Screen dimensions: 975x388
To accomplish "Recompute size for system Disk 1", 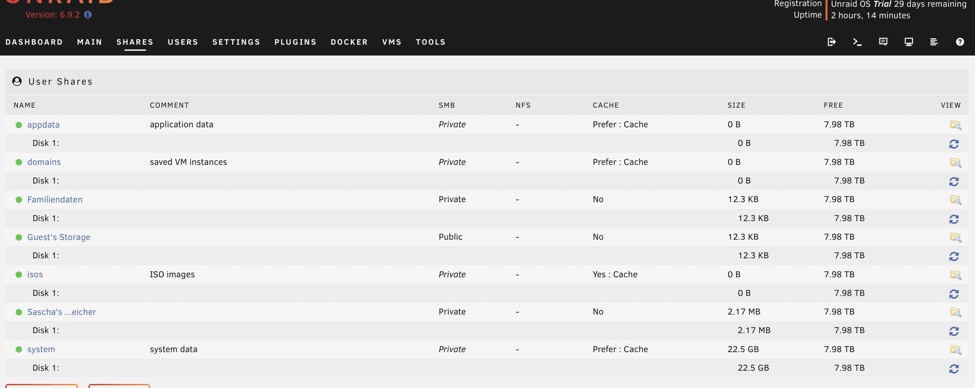I will pos(953,368).
